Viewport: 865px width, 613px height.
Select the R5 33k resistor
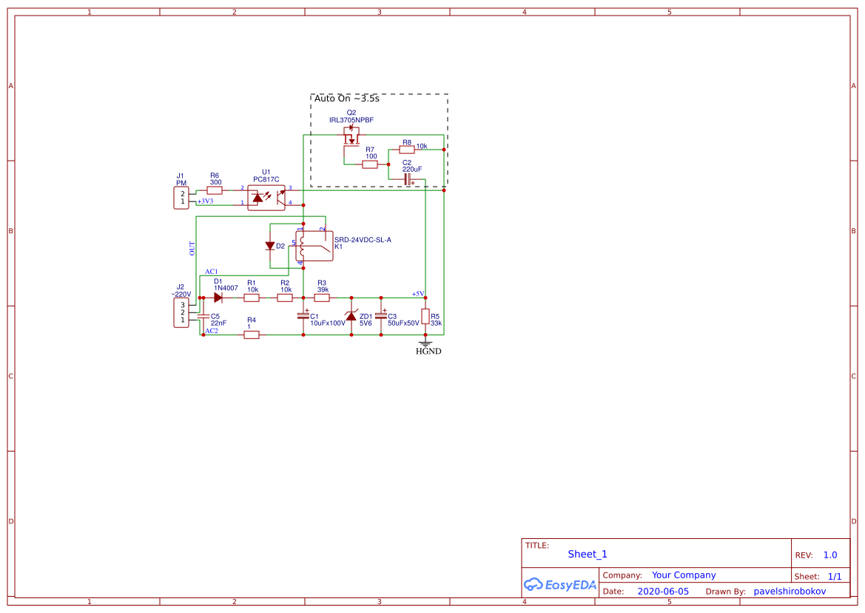(x=425, y=317)
